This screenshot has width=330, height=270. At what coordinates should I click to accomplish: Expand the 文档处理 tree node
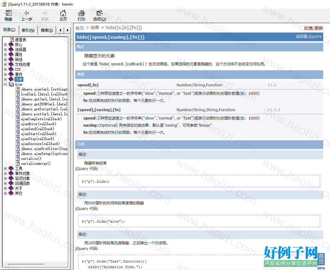(6, 64)
